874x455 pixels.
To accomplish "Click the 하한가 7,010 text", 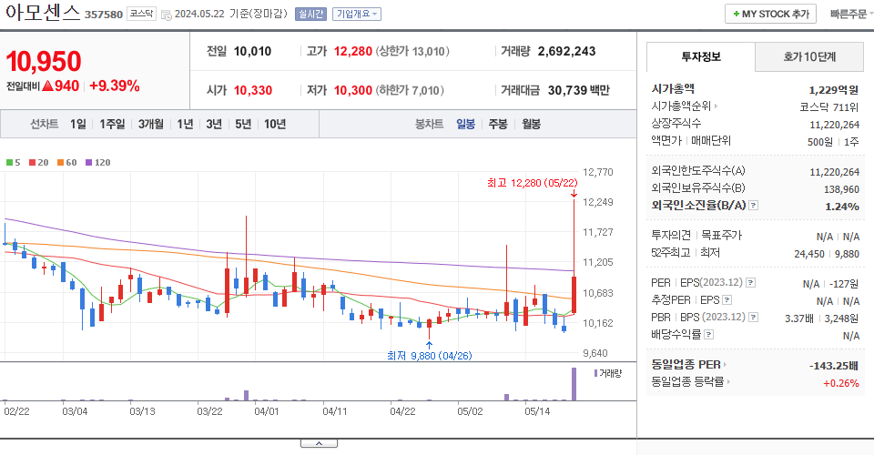I will (410, 90).
